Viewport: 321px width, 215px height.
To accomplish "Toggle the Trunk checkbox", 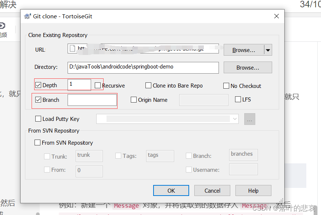I will pos(47,156).
